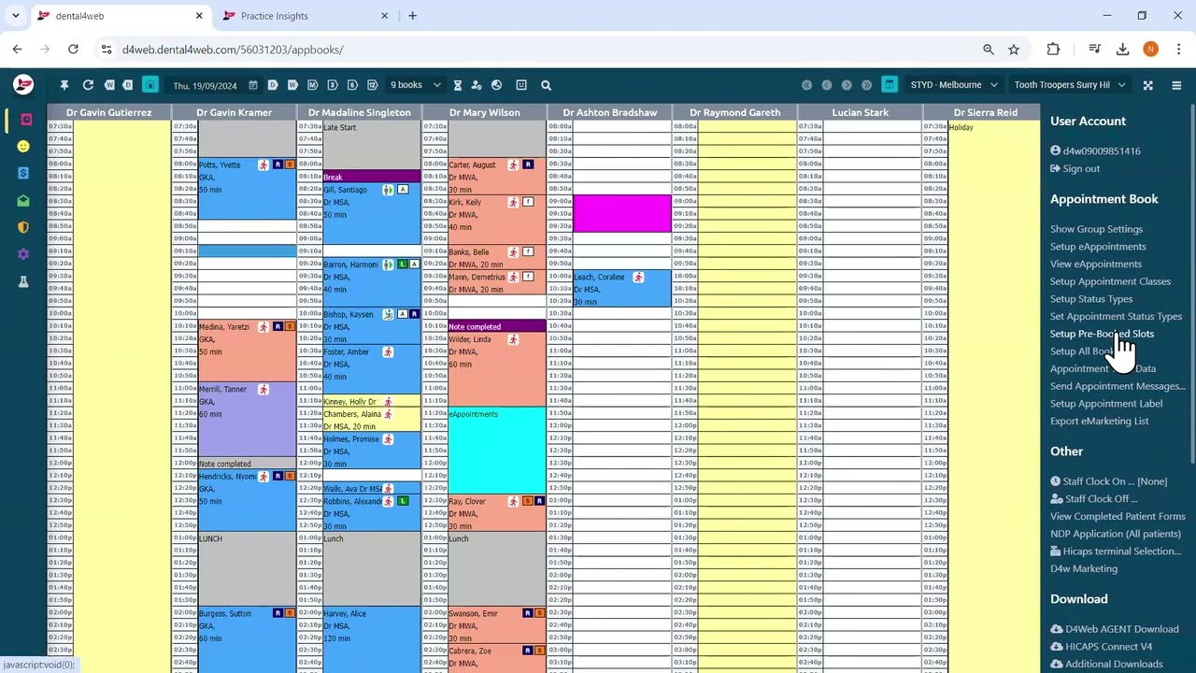Select the dental4web browser tab
1196x673 pixels.
pos(120,16)
